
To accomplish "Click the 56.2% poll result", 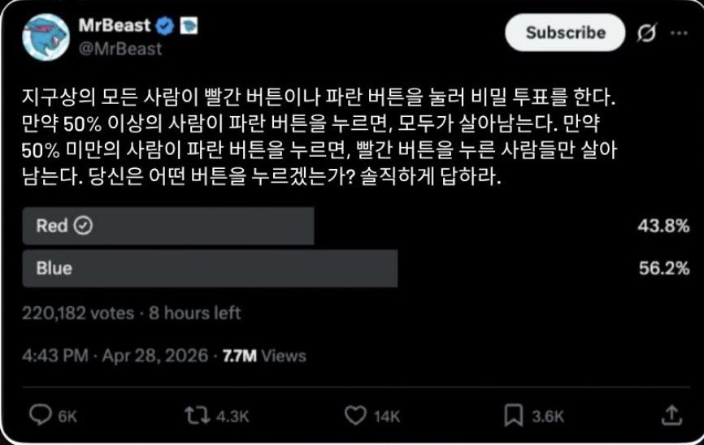I will pyautogui.click(x=664, y=268).
